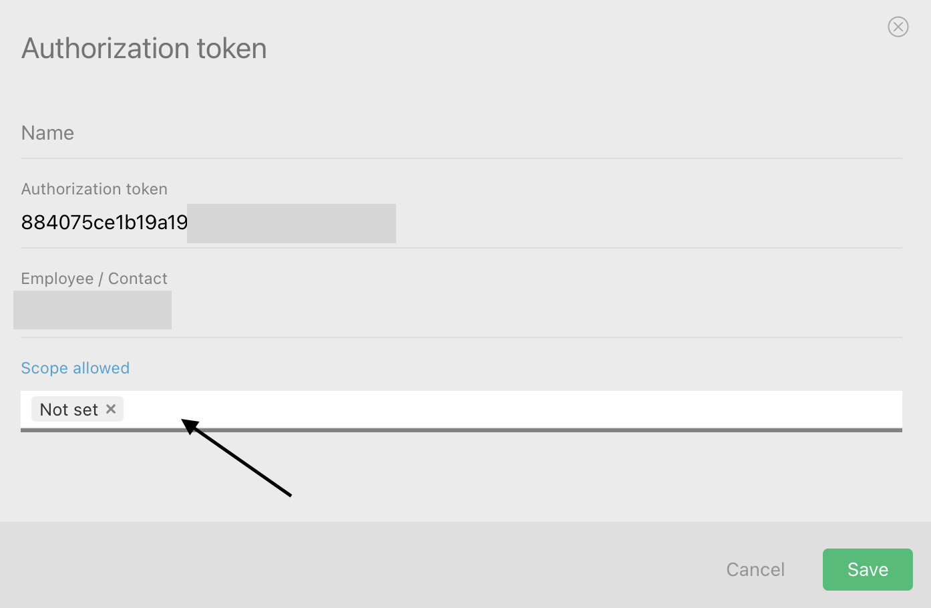Screen dimensions: 931x608
Task: Click the hidden part of the token
Action: pyautogui.click(x=291, y=223)
